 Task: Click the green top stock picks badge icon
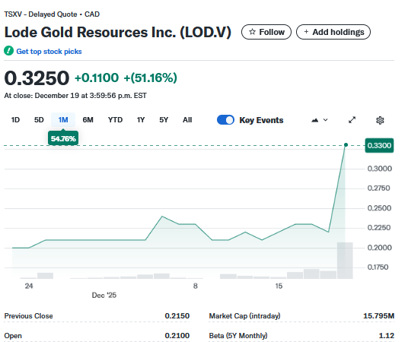point(8,51)
